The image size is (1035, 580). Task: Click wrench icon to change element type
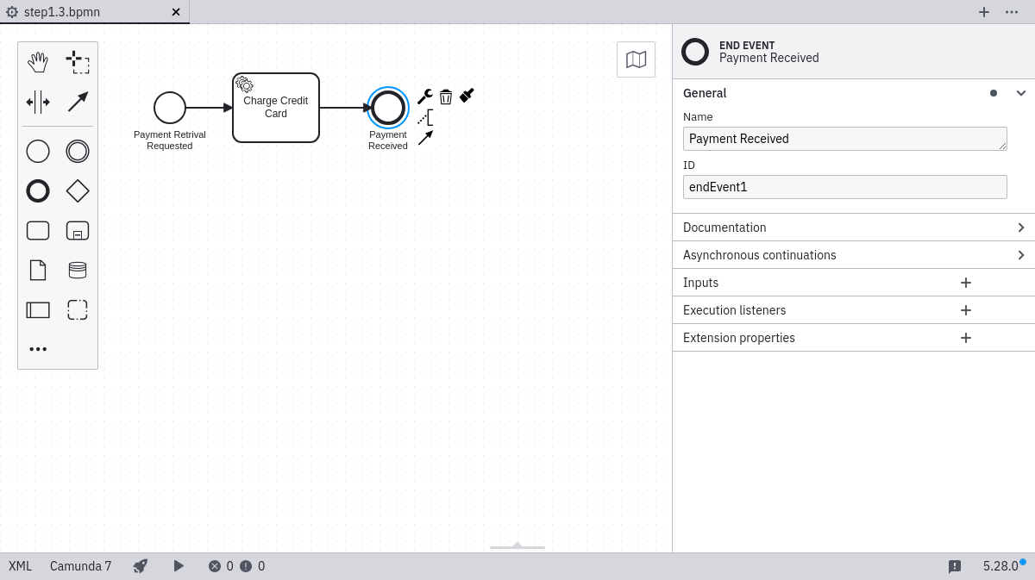point(424,97)
